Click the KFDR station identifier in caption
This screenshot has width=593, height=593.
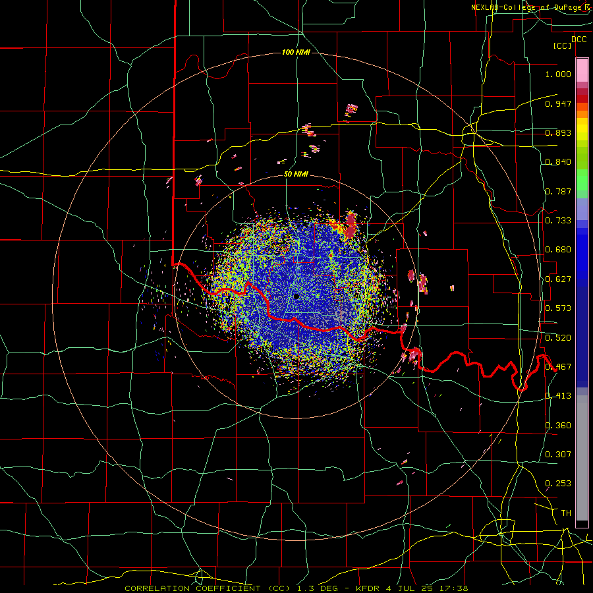point(368,588)
